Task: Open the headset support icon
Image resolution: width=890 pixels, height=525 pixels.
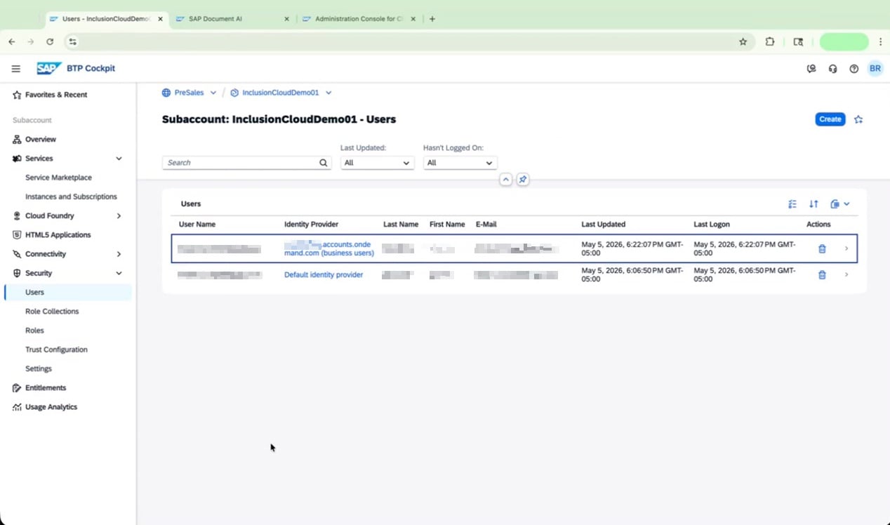Action: coord(832,69)
